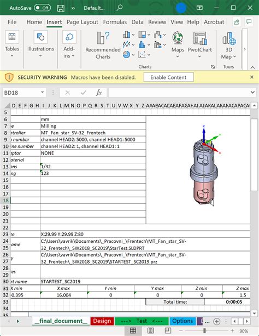The height and width of the screenshot is (336, 259).
Task: Click the blue account avatar
Action: click(x=181, y=8)
